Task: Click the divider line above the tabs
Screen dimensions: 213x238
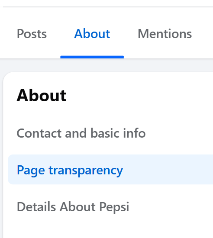Action: click(108, 7)
